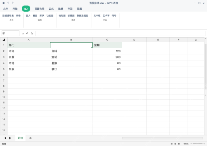
Task: Click the save icon in title bar
Action: [4, 3]
